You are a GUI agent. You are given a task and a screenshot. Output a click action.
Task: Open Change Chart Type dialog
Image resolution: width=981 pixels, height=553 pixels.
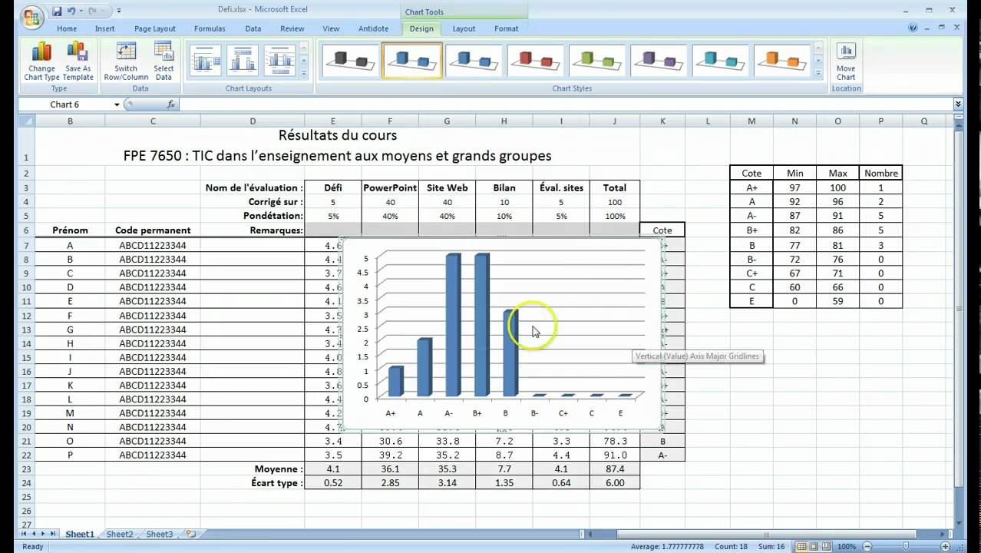point(41,61)
